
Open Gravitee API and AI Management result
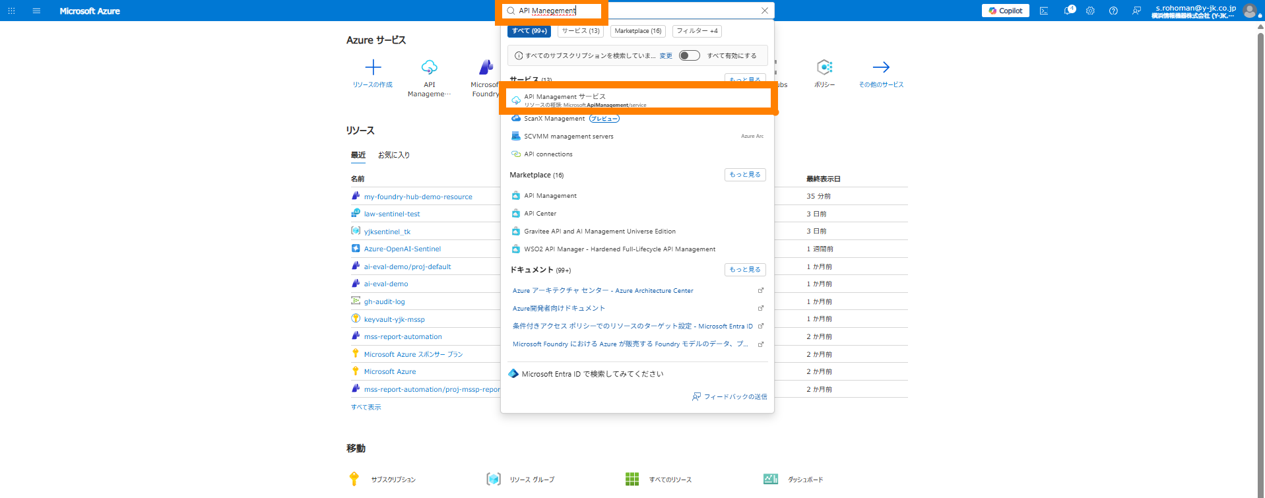637,232
